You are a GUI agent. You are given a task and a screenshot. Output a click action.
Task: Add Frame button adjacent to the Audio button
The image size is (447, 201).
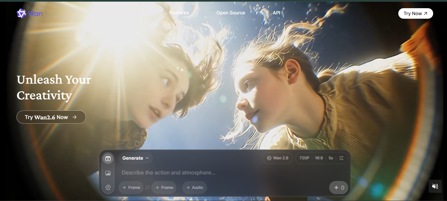[x=164, y=188]
